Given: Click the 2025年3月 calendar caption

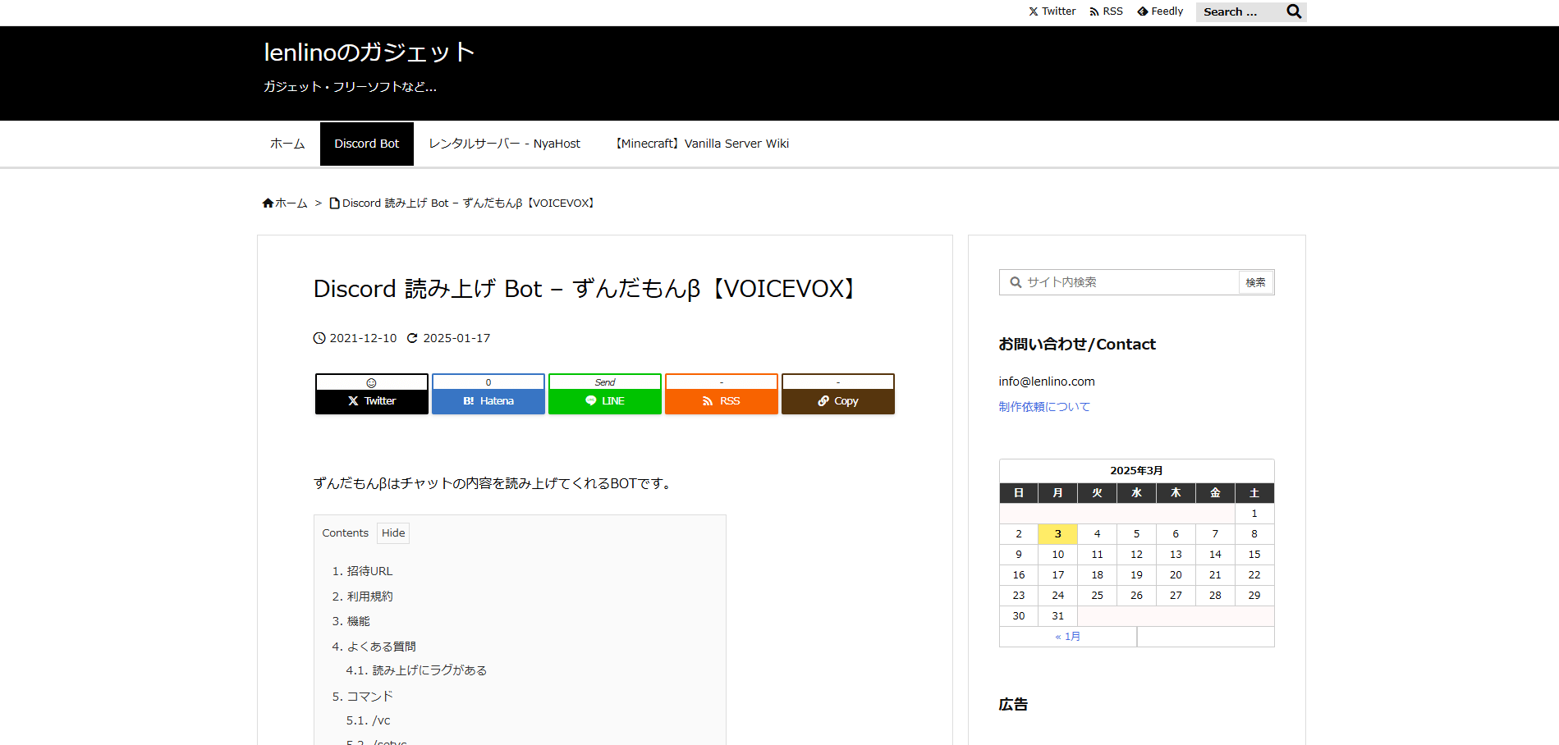Looking at the screenshot, I should click(x=1136, y=471).
